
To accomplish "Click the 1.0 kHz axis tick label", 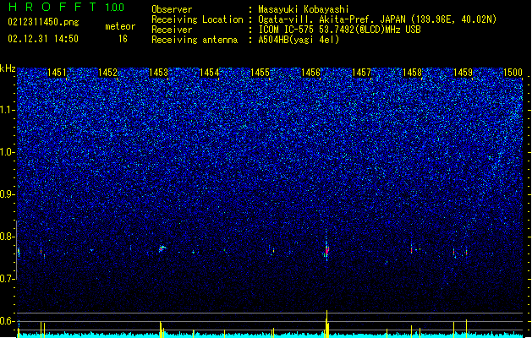I will click(7, 152).
